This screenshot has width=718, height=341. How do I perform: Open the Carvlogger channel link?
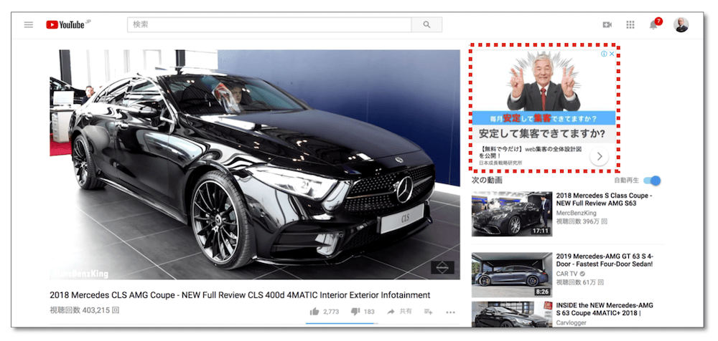coord(571,322)
